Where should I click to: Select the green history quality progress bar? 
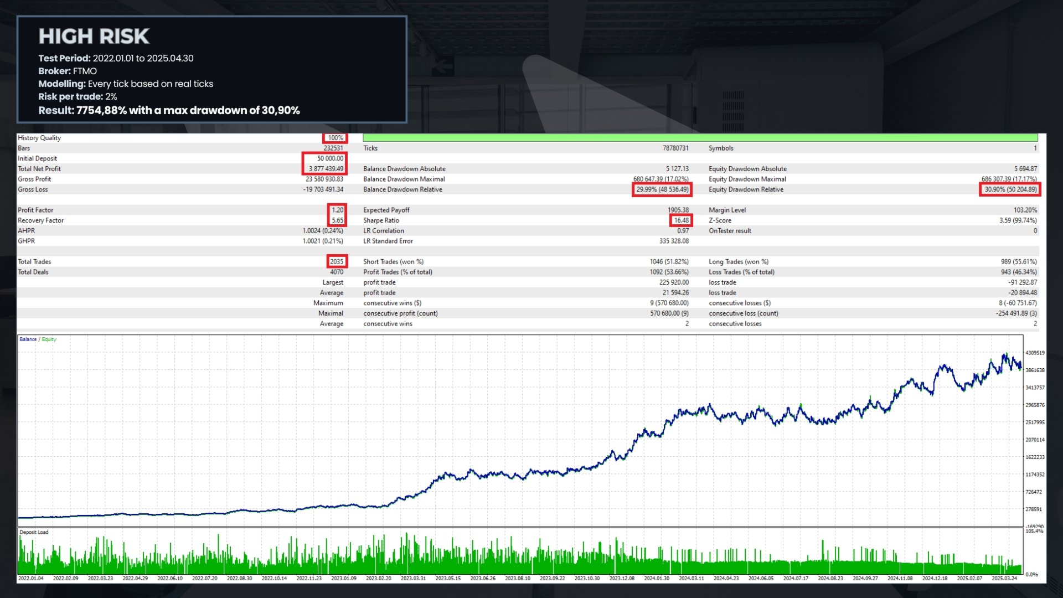click(x=700, y=138)
